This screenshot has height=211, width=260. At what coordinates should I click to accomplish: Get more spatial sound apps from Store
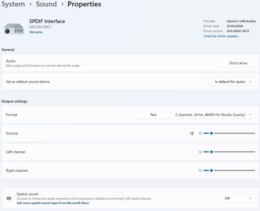(53, 203)
